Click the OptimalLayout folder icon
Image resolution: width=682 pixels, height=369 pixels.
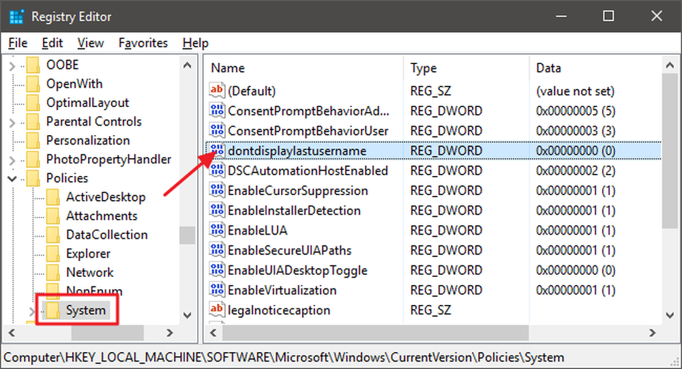pos(33,103)
